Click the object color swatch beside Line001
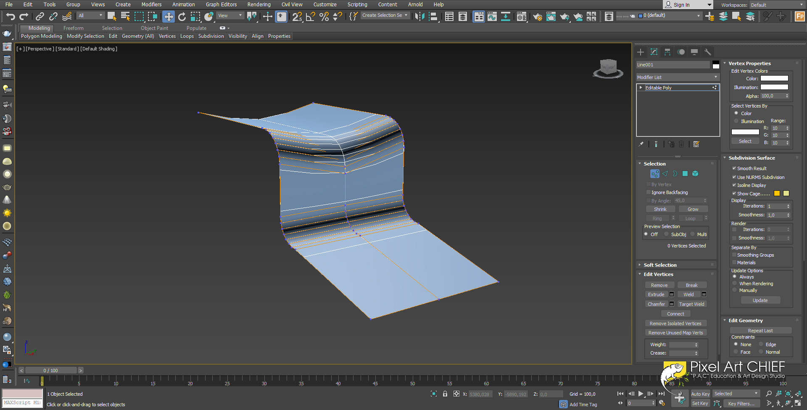This screenshot has width=807, height=410. pos(716,65)
